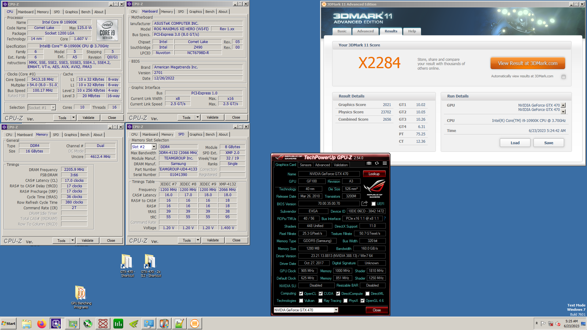Open the Slot #2 memory slot dropdown
Image resolution: width=587 pixels, height=330 pixels.
154,147
